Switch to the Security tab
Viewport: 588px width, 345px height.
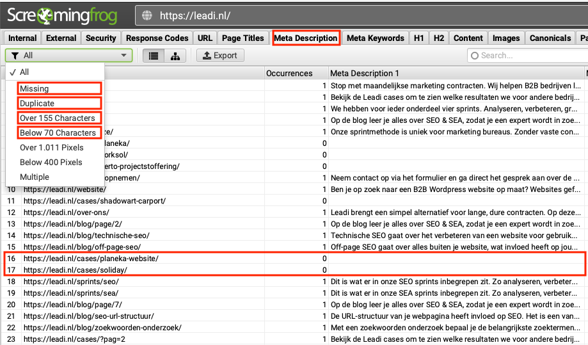pyautogui.click(x=101, y=38)
